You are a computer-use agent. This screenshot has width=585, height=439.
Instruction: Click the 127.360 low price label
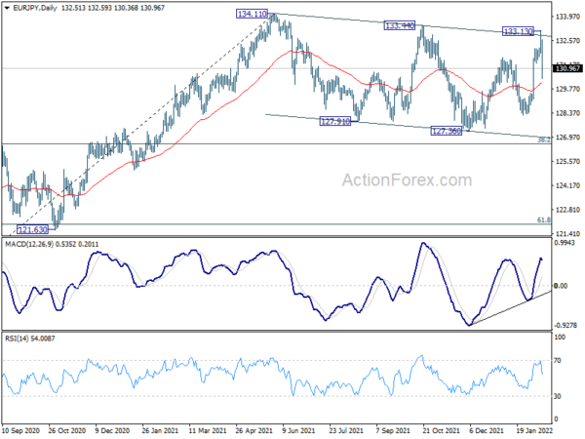[x=447, y=131]
